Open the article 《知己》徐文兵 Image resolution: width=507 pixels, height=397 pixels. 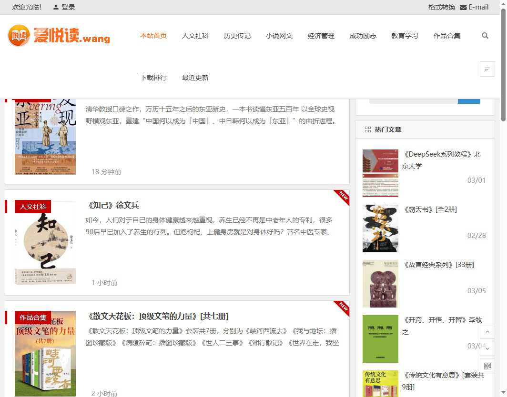(113, 205)
